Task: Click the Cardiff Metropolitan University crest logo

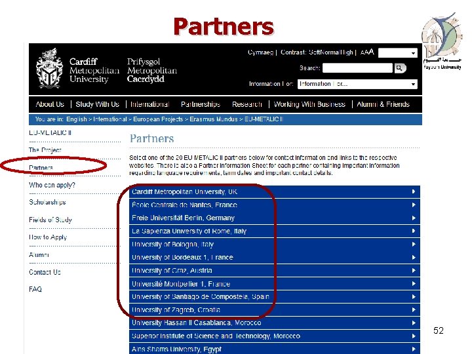Action: pyautogui.click(x=49, y=68)
